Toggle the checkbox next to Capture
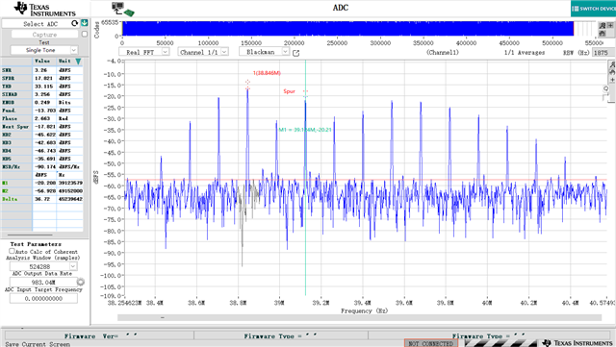Screen dimensions: 616x347 [x=85, y=35]
